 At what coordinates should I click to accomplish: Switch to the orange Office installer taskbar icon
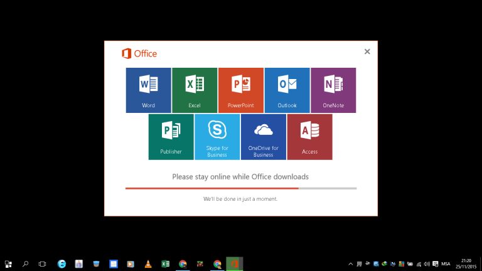pos(235,264)
